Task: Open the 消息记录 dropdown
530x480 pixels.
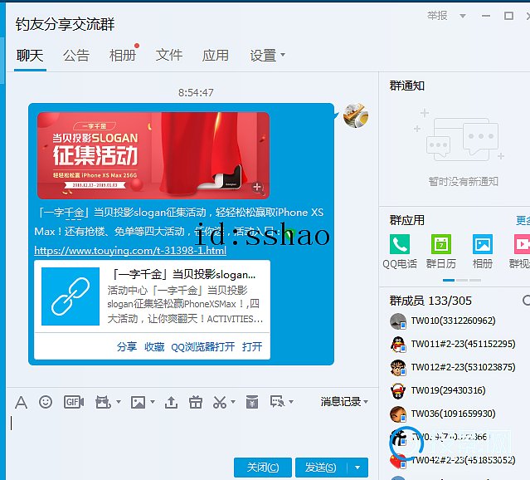Action: click(x=344, y=402)
